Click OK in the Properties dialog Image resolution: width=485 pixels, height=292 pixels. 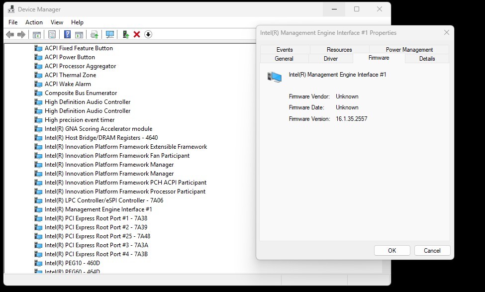point(392,251)
